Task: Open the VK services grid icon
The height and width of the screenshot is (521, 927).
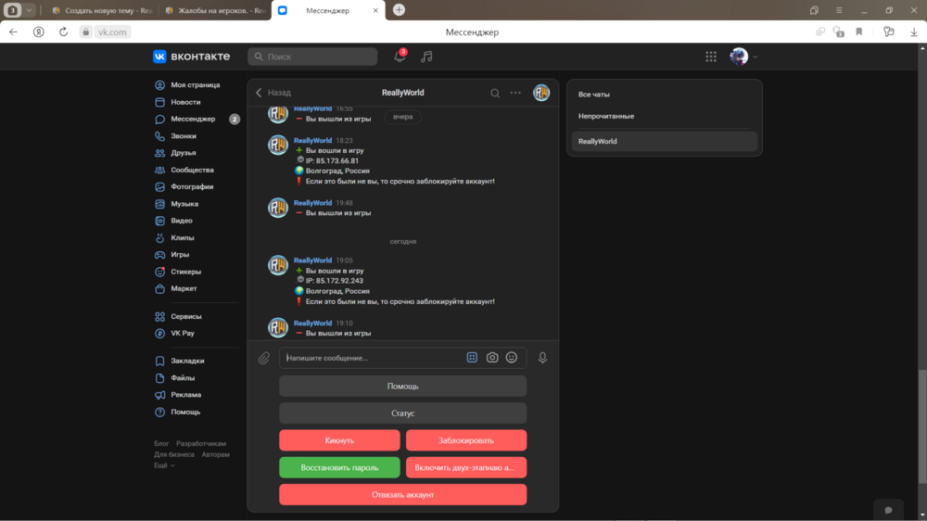Action: point(711,57)
